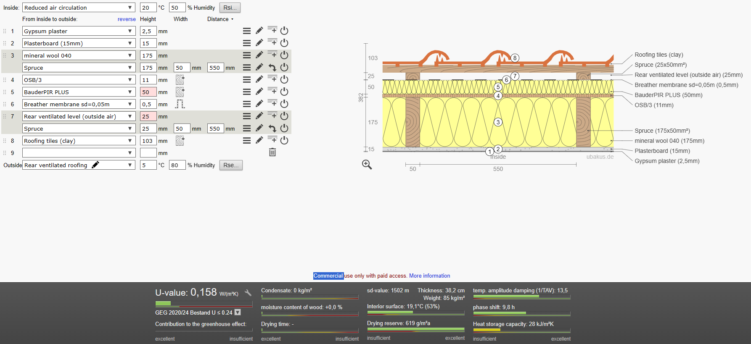Viewport: 751px width, 344px height.
Task: Toggle power icon for OSB/3 layer
Action: [x=284, y=79]
